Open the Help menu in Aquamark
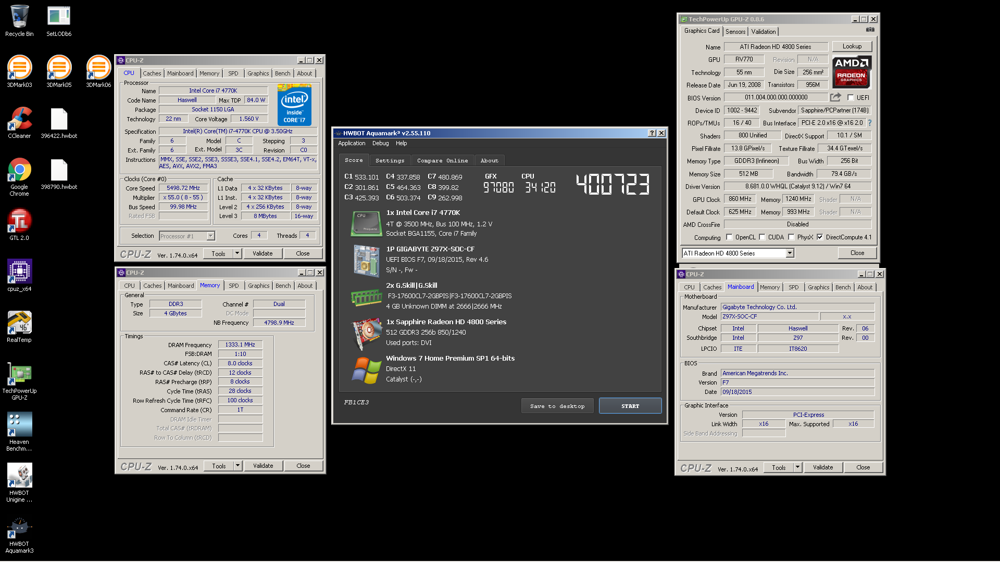 coord(401,143)
